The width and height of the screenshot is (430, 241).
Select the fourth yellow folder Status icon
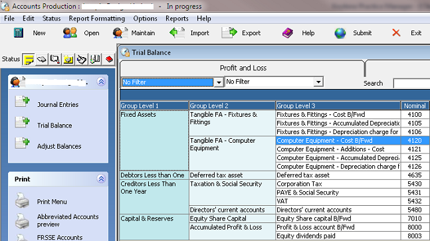[x=68, y=59]
